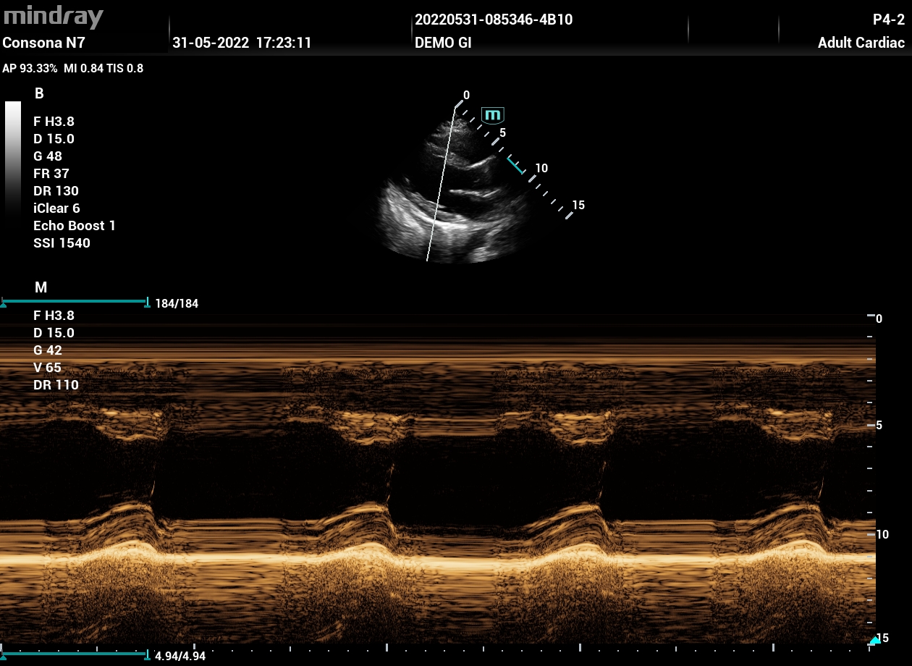
Task: Select the B mode label
Action: (x=39, y=93)
